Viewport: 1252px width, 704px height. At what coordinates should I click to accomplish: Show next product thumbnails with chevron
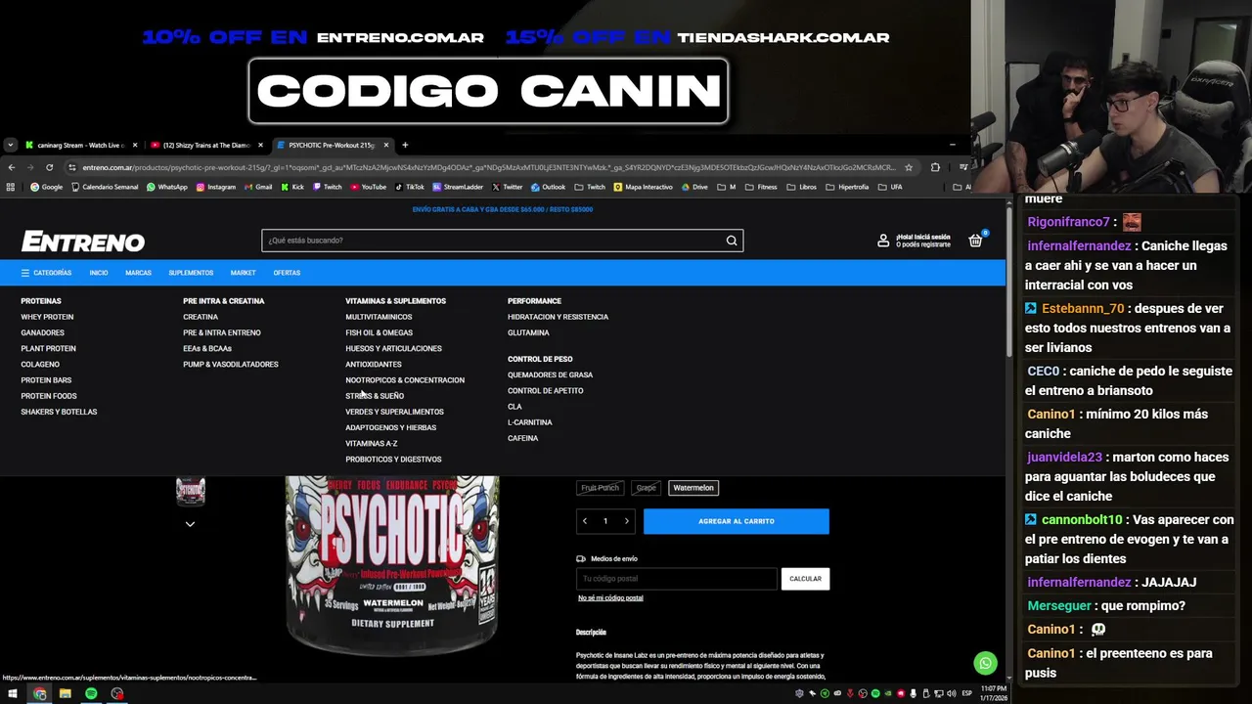point(190,524)
